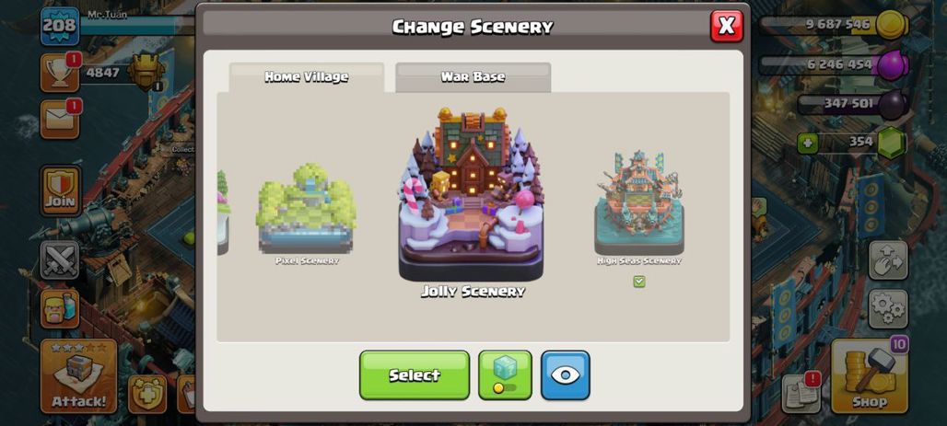The image size is (947, 426).
Task: Choose the High Seas Scenery thumbnail
Action: 639,203
